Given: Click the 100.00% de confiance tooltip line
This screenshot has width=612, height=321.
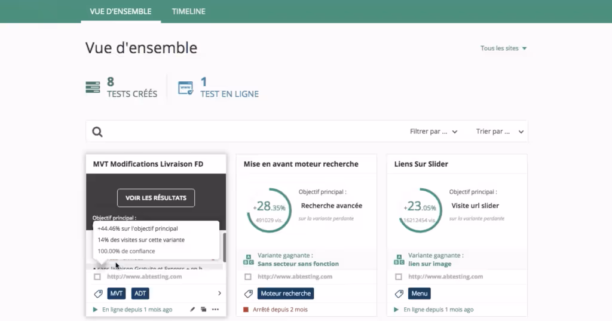Looking at the screenshot, I should (126, 251).
